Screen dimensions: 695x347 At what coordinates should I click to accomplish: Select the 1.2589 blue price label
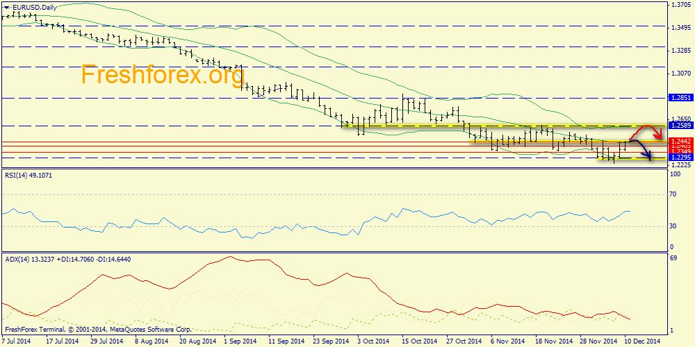[680, 126]
